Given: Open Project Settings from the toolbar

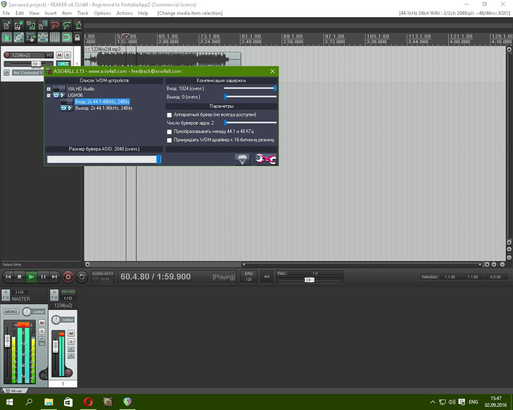Looking at the screenshot, I should pyautogui.click(x=43, y=25).
